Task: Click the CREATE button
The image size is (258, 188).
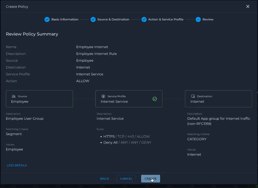Action: click(151, 179)
